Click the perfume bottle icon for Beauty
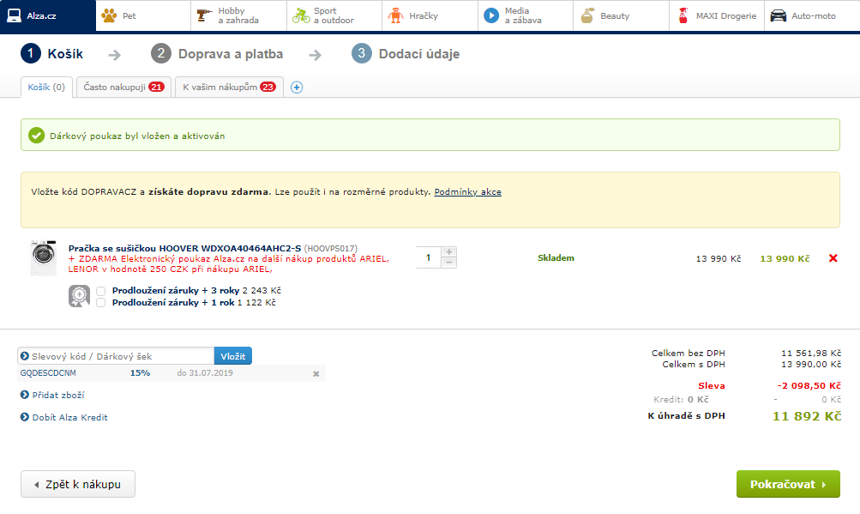 586,15
